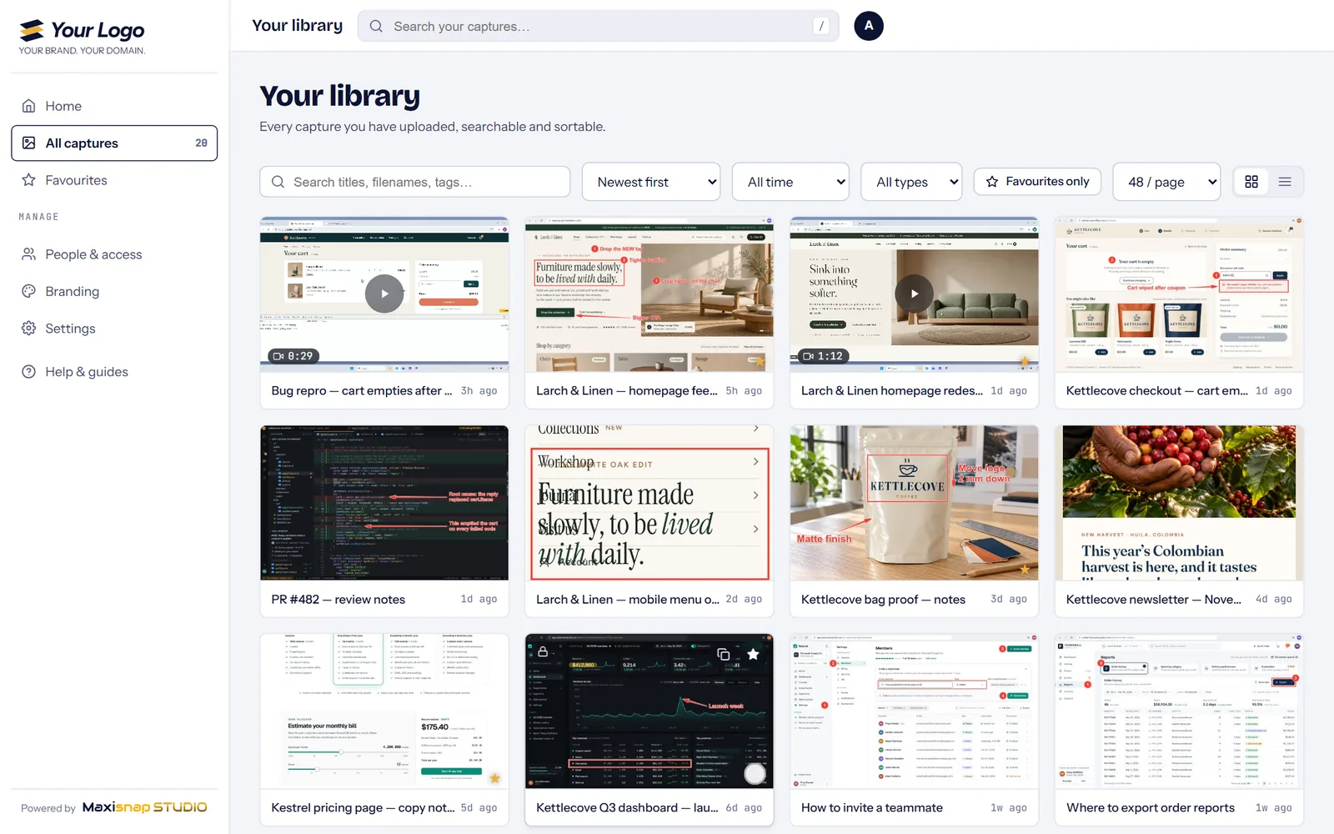1334x834 pixels.
Task: Click the 1:12 duration badge on the homepage redesign video
Action: tap(823, 356)
